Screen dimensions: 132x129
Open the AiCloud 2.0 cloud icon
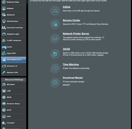(x=4, y=66)
